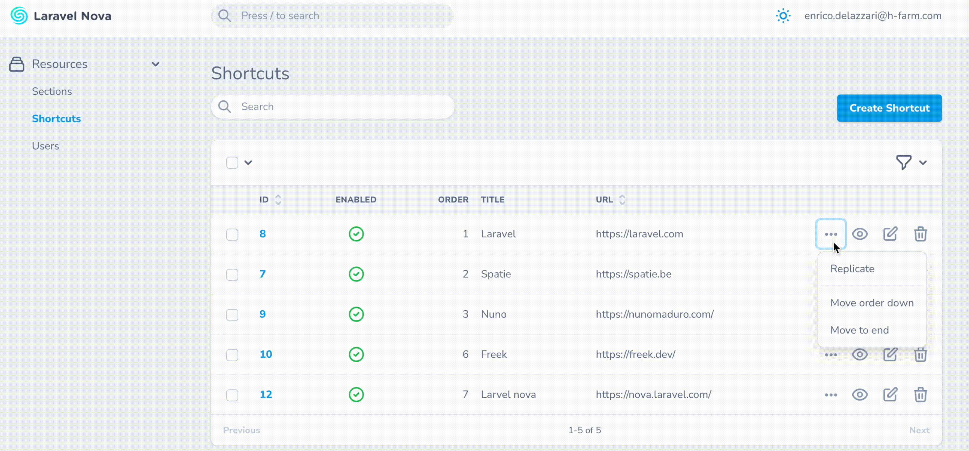Choose Move order down
This screenshot has height=451, width=969.
(x=872, y=303)
